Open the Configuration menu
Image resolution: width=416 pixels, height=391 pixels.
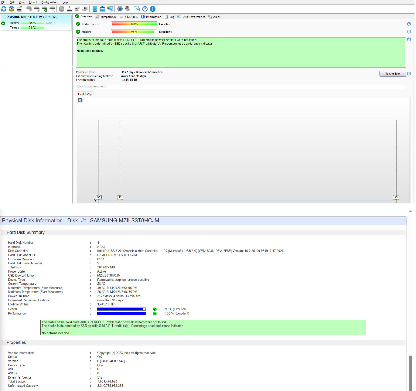(49, 2)
